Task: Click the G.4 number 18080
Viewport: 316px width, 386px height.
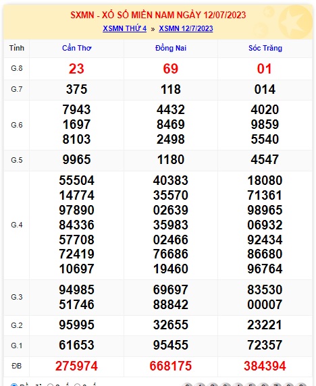Action: pos(265,180)
